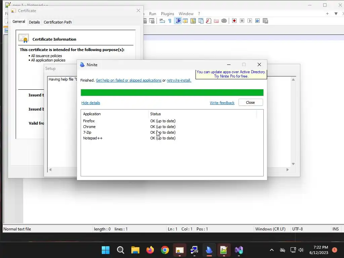The height and width of the screenshot is (258, 344).
Task: Click Status column header
Action: coord(202,114)
